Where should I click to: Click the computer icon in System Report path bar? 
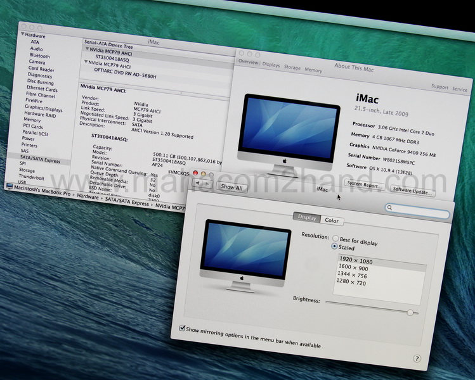(10, 186)
